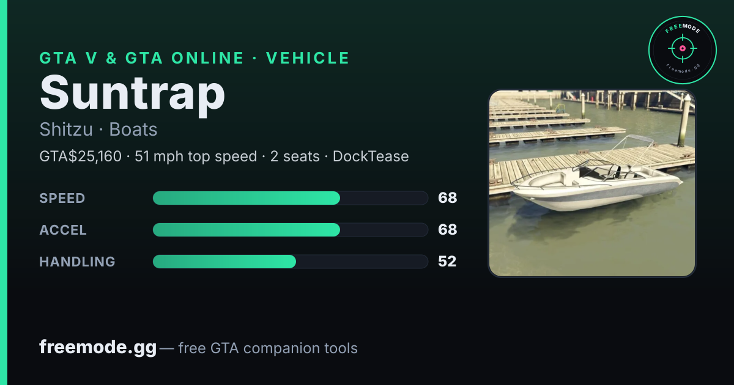Click the Speed stat progress bar
This screenshot has height=385, width=734.
click(x=290, y=198)
